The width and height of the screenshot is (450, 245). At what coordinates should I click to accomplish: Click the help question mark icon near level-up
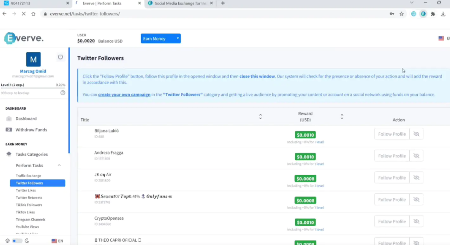click(63, 93)
